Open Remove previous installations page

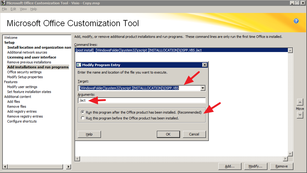[29, 62]
